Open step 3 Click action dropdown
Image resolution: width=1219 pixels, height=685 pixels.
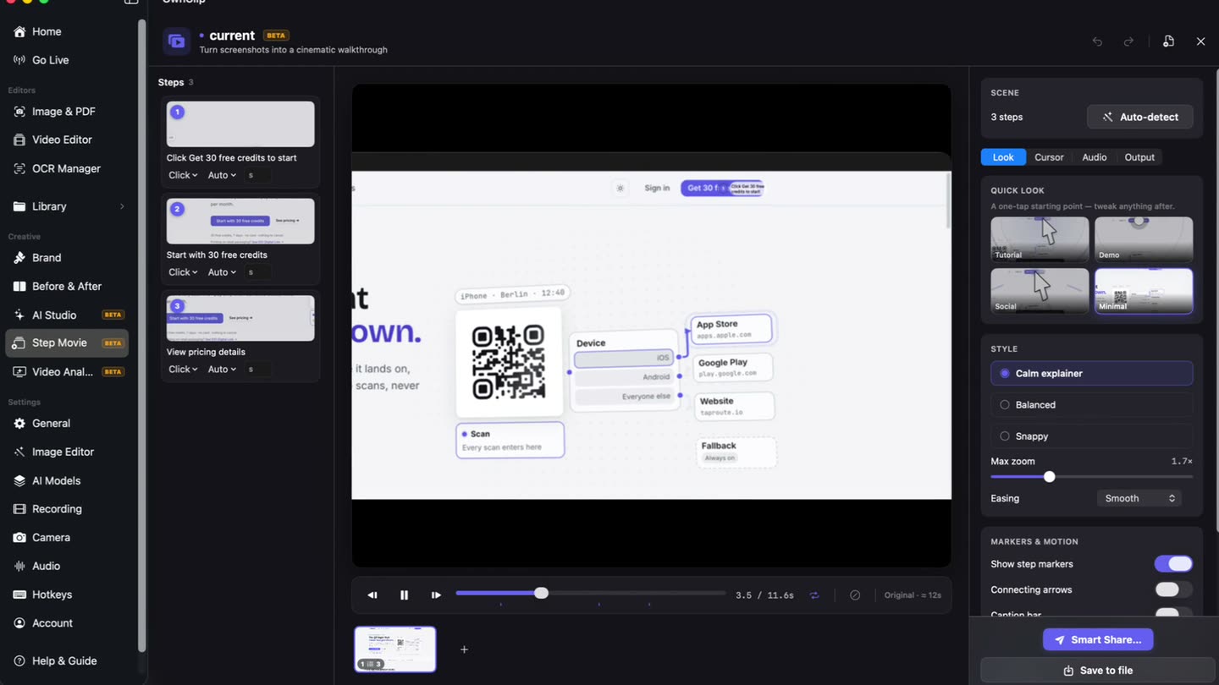(x=183, y=370)
